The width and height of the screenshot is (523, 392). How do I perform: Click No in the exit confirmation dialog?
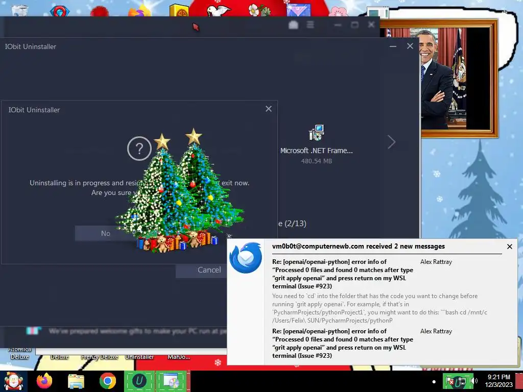pyautogui.click(x=105, y=233)
